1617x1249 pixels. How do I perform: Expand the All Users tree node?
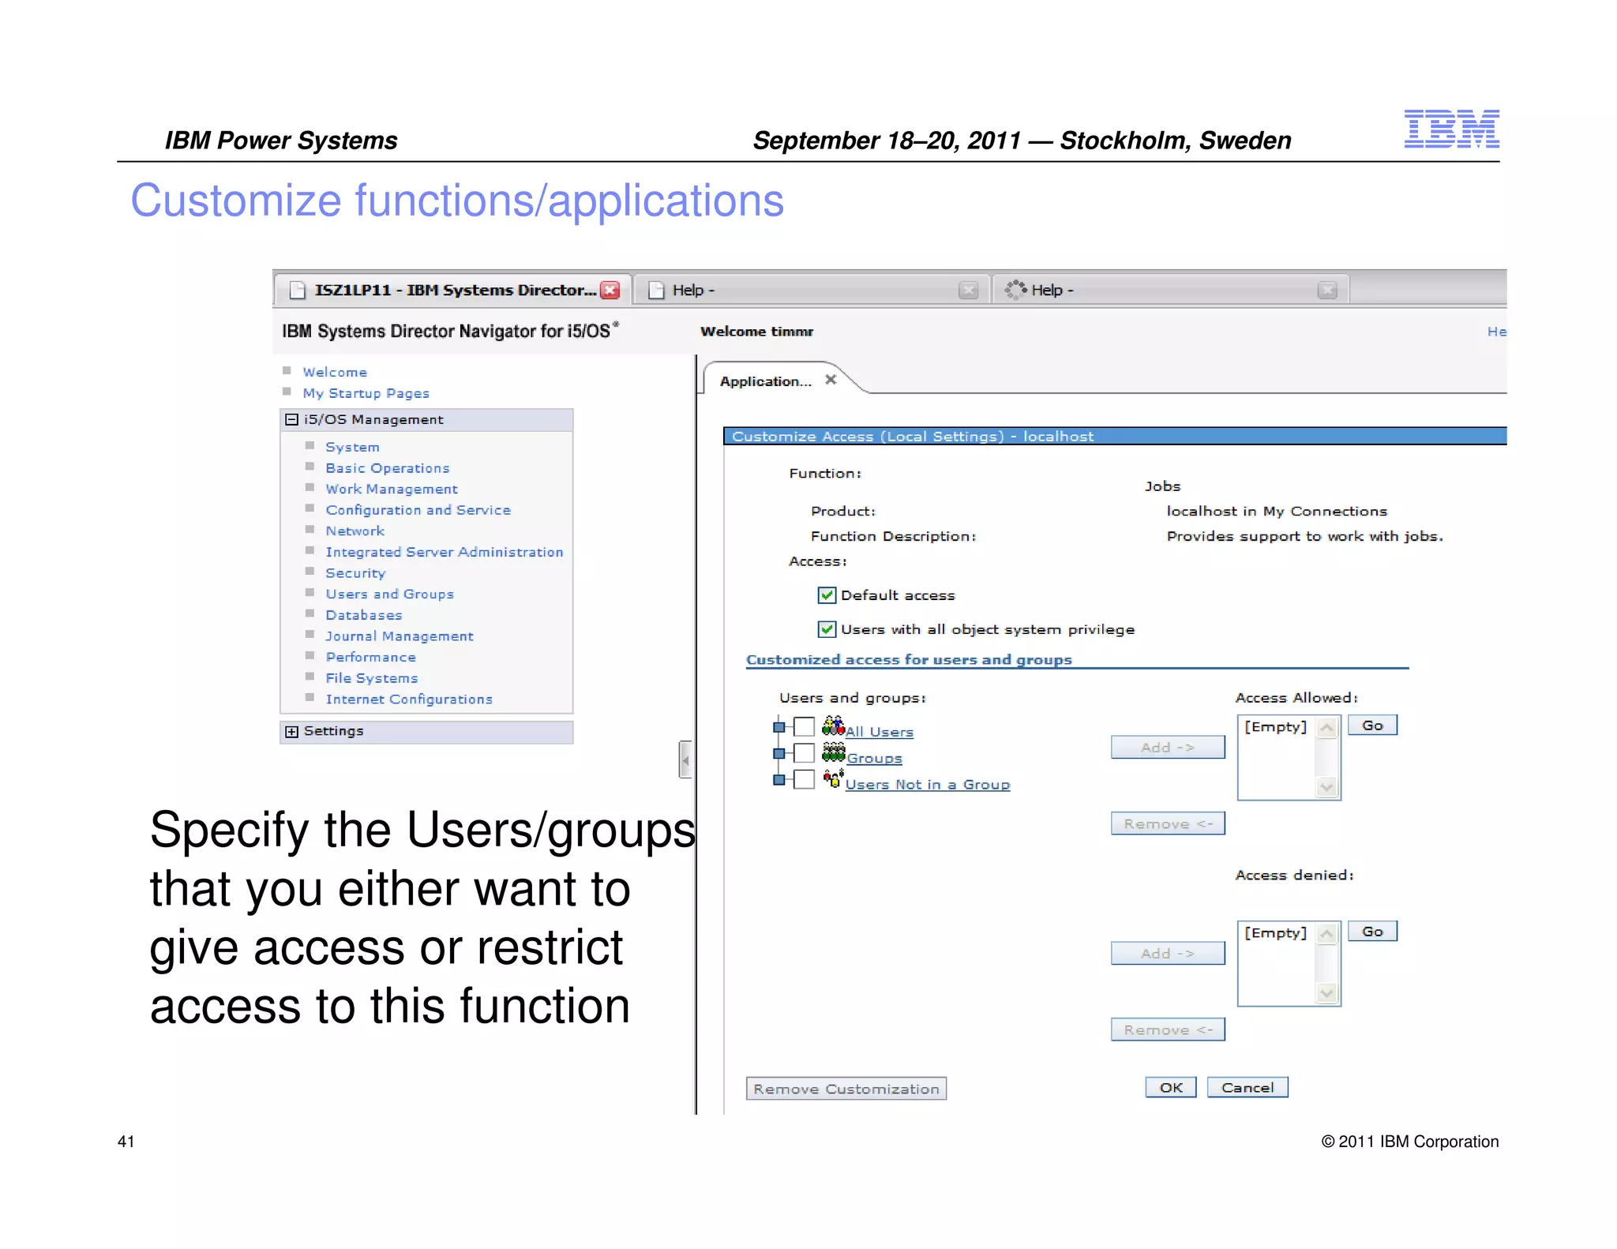click(778, 727)
